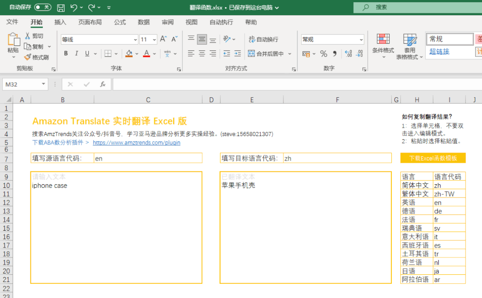Open font size 11 dropdown
This screenshot has height=298, width=482.
pyautogui.click(x=154, y=40)
